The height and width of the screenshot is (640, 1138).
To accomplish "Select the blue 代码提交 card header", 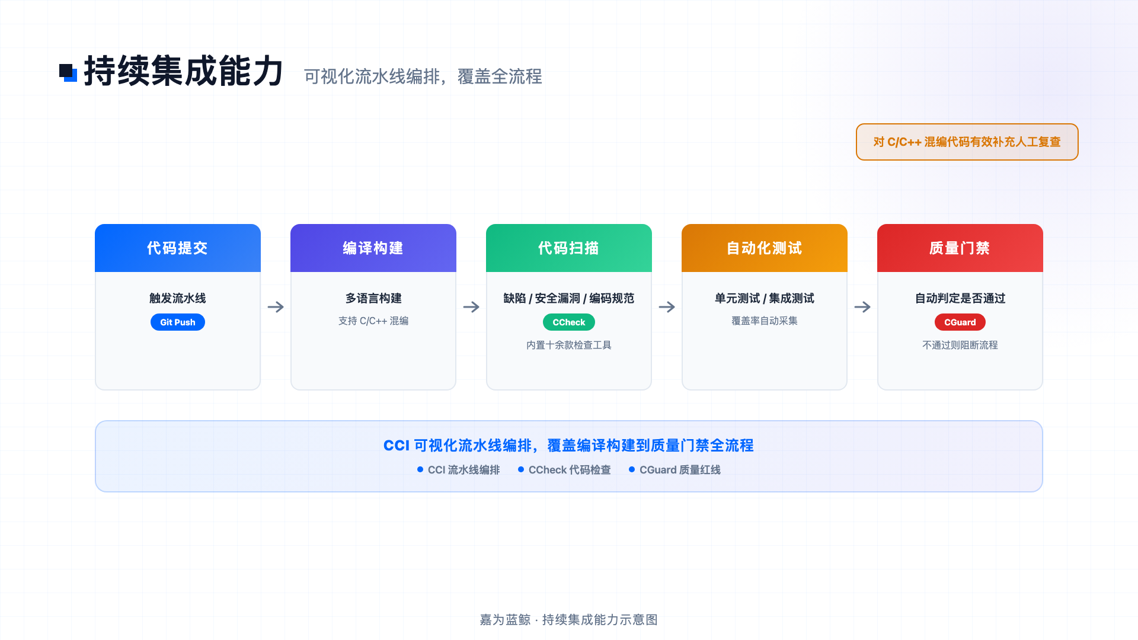I will tap(178, 248).
